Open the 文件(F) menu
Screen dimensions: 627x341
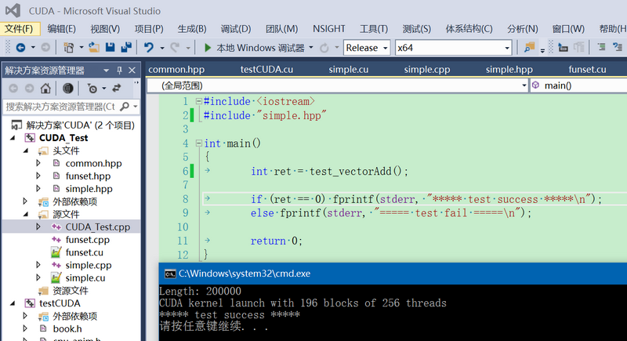pyautogui.click(x=19, y=29)
